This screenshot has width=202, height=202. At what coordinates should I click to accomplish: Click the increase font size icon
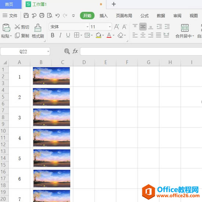coord(117,27)
